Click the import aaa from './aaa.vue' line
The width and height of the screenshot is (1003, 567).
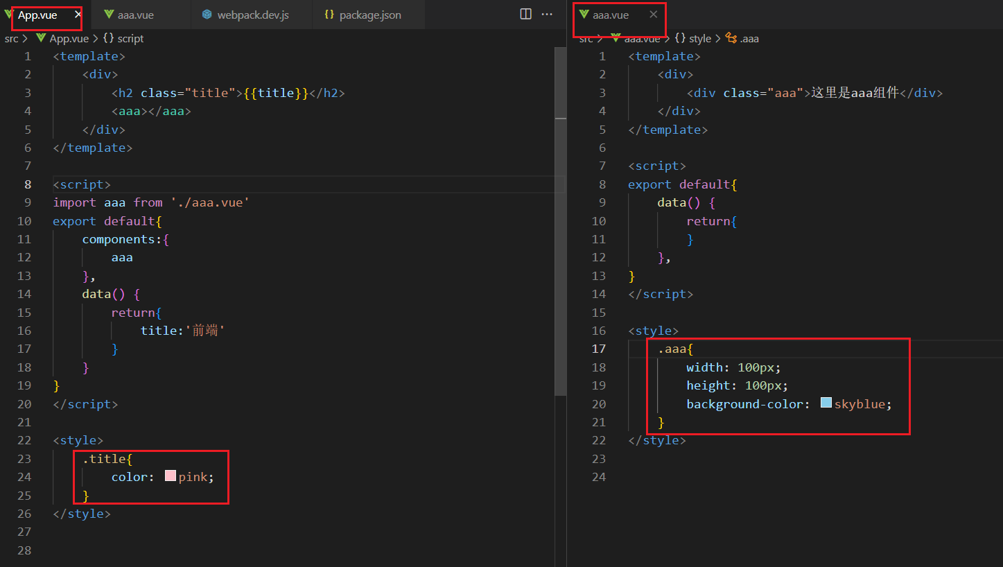coord(151,202)
